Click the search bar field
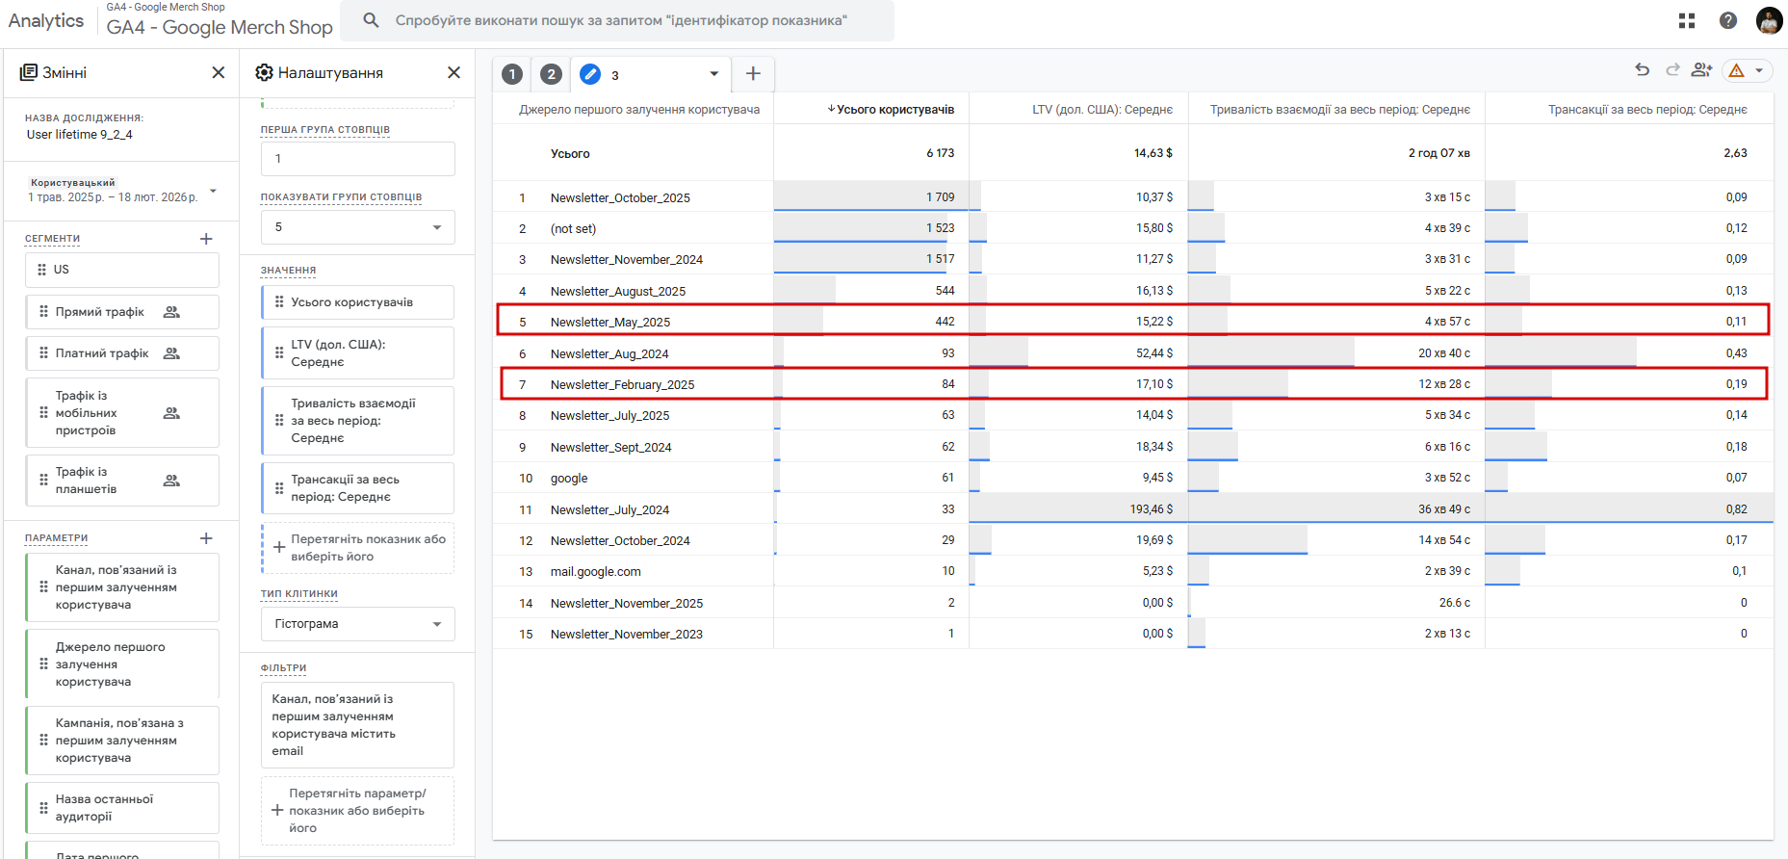 tap(621, 20)
